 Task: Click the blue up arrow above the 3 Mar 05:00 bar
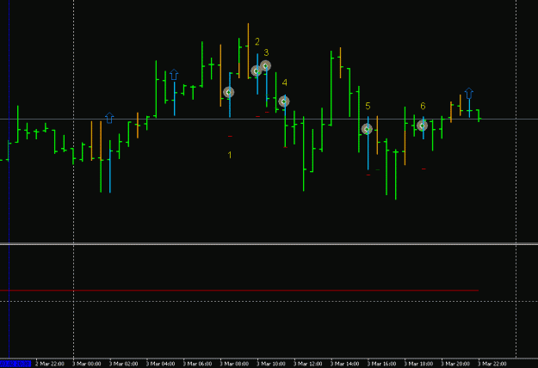(174, 74)
